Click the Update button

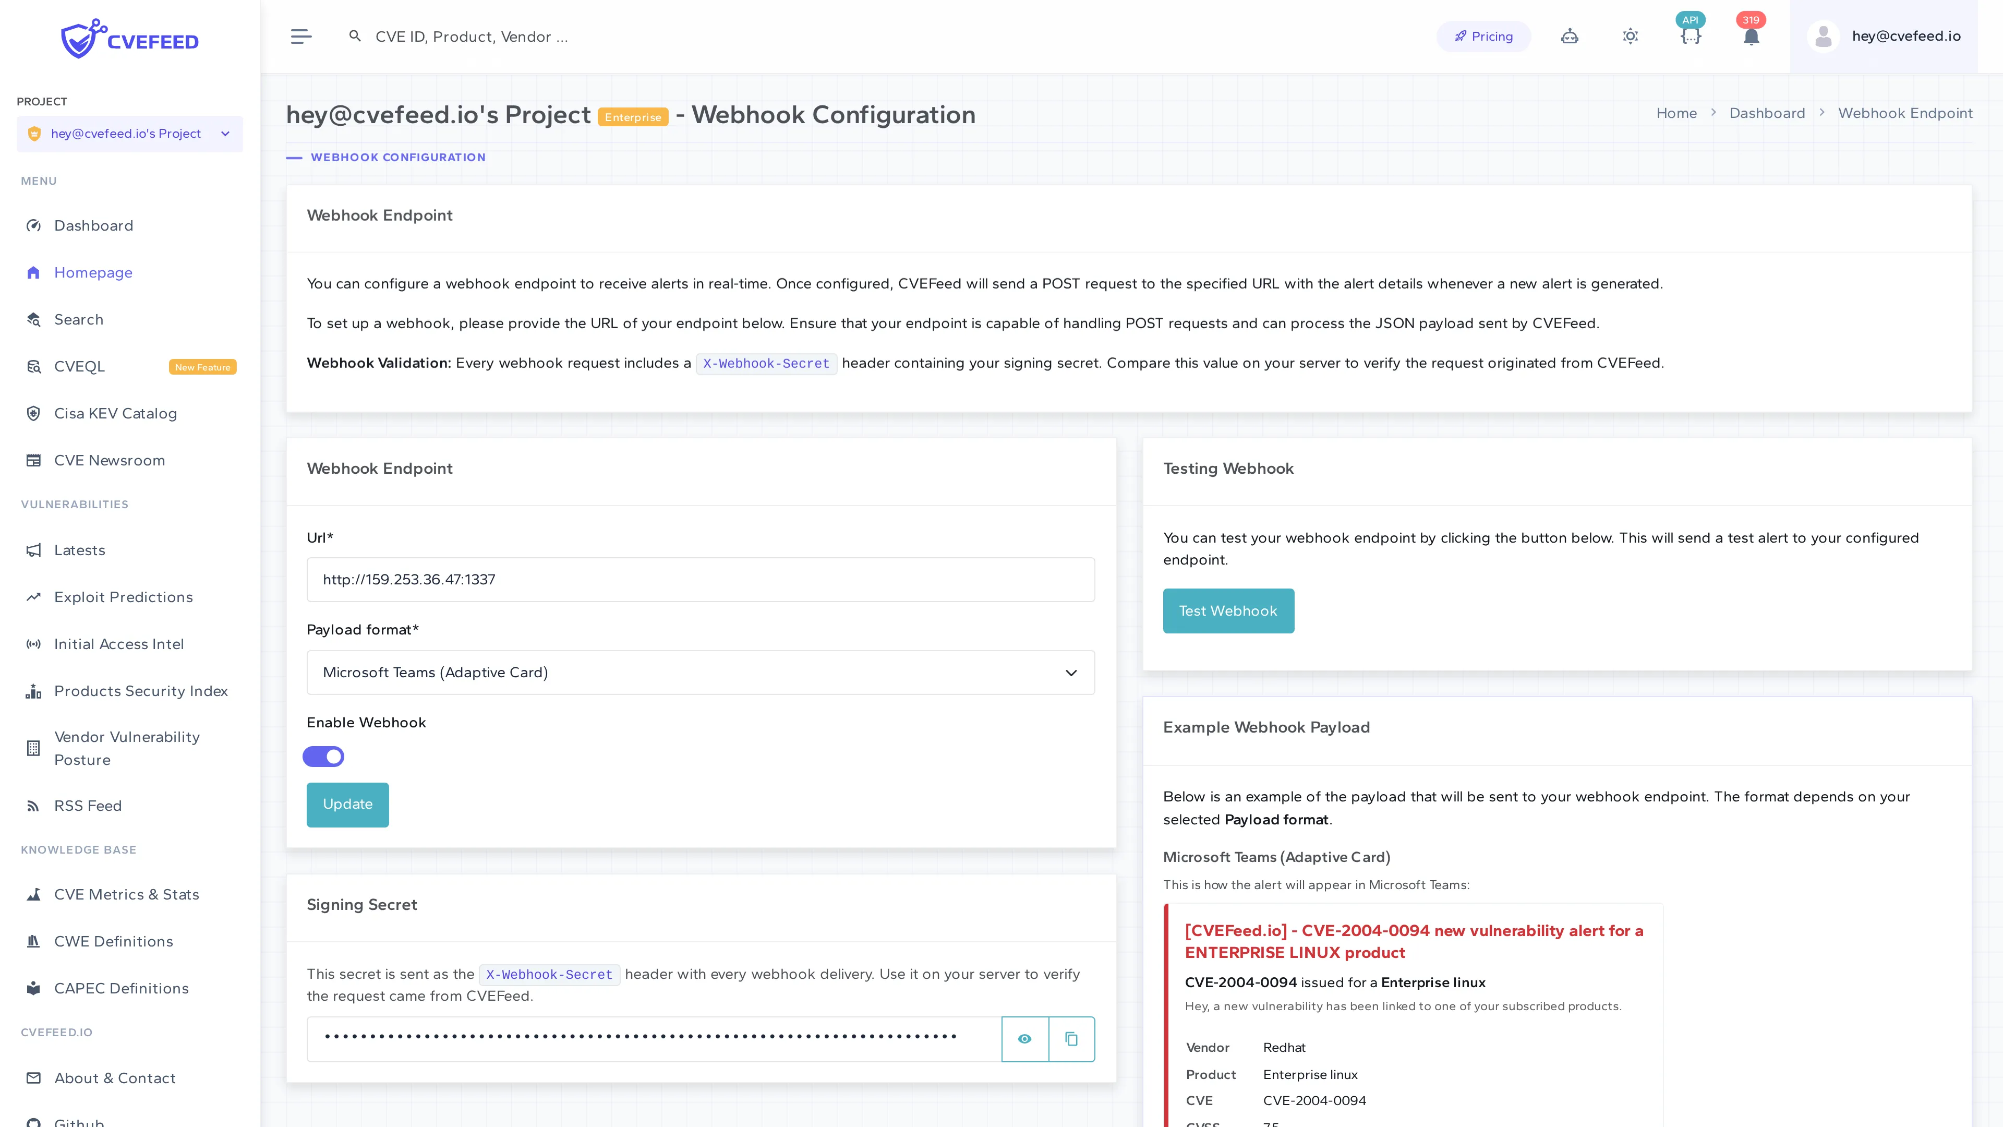tap(347, 804)
